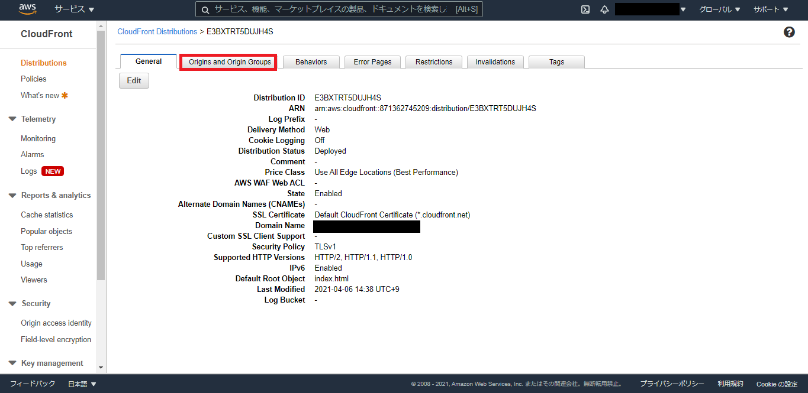The width and height of the screenshot is (808, 393).
Task: Click the index.html Default Root Object value
Action: (x=331, y=278)
